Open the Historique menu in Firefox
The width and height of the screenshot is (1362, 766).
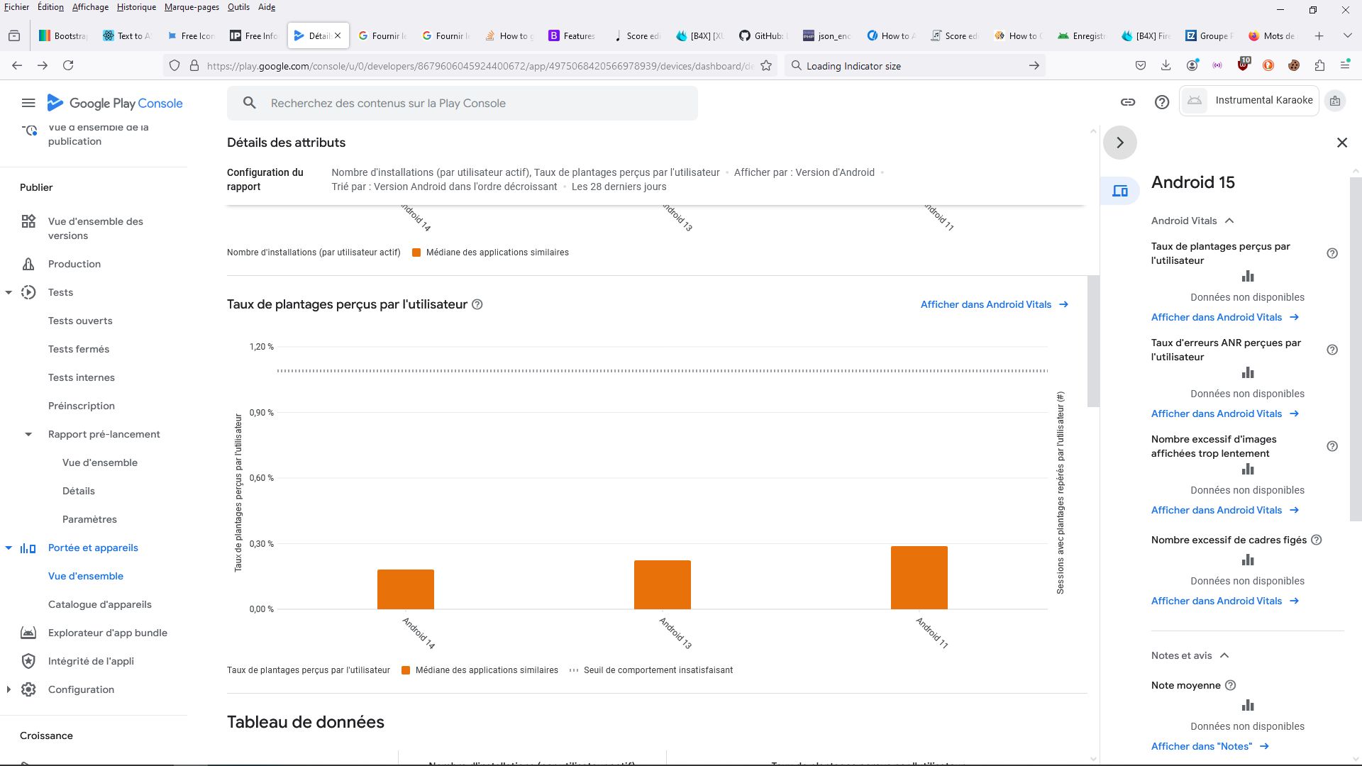[136, 7]
